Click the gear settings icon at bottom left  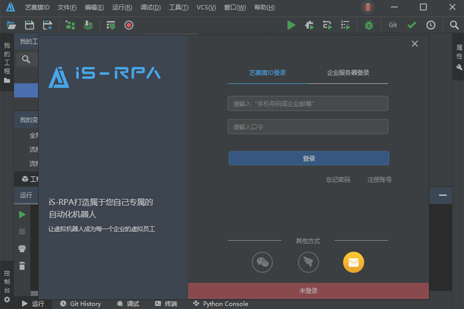pos(7,300)
